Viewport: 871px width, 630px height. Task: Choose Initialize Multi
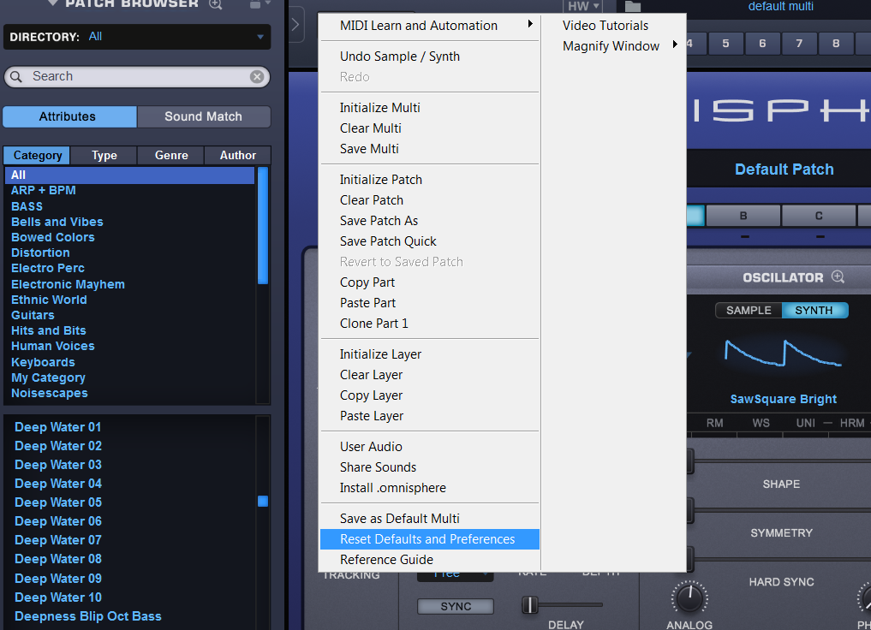point(430,108)
